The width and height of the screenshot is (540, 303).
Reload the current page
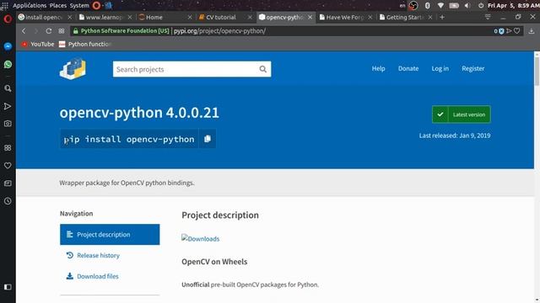click(49, 31)
